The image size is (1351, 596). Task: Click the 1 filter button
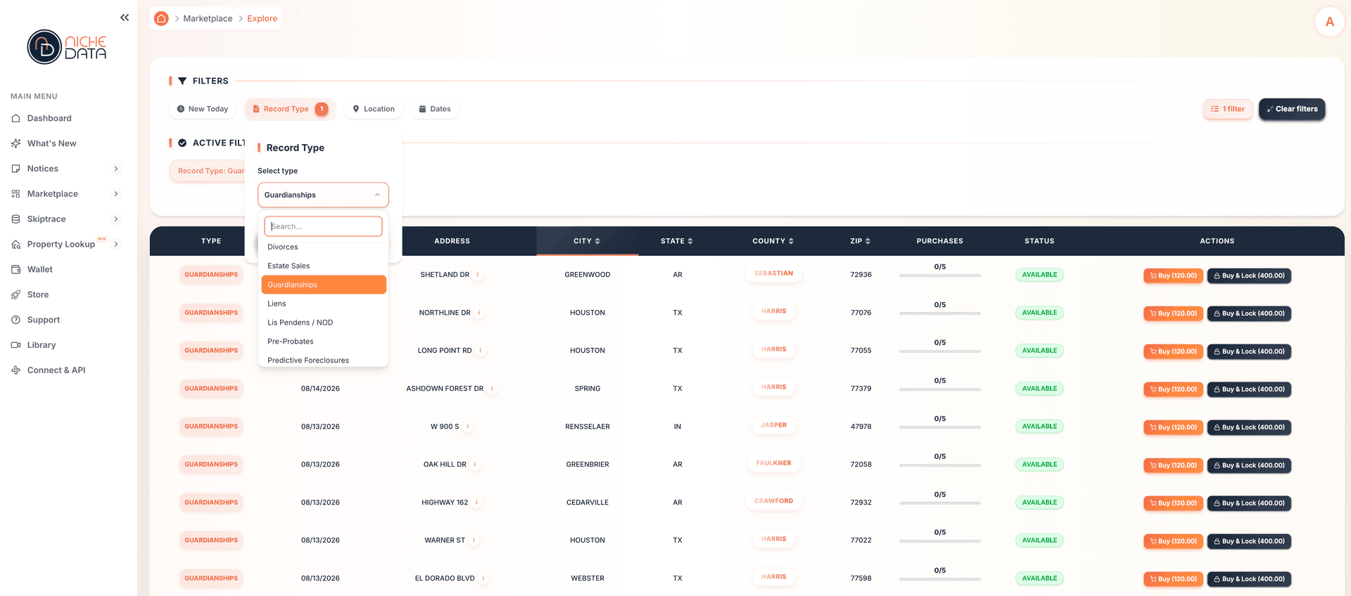[x=1228, y=109]
